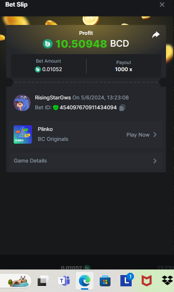Screen dimensions: 174x292
Task: Click coin icon next to bet amount
Action: (x=38, y=69)
